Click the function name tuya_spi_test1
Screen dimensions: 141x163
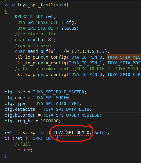35,5
